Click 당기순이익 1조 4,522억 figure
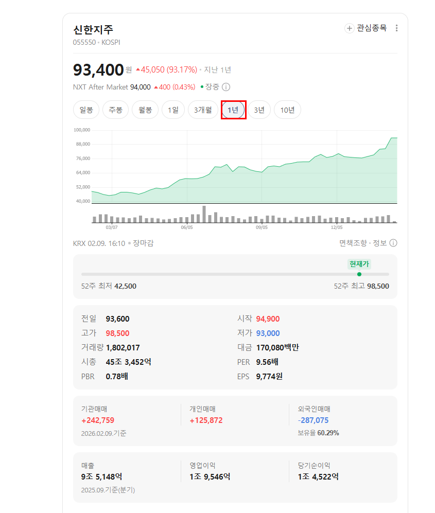435x513 pixels. pos(318,476)
